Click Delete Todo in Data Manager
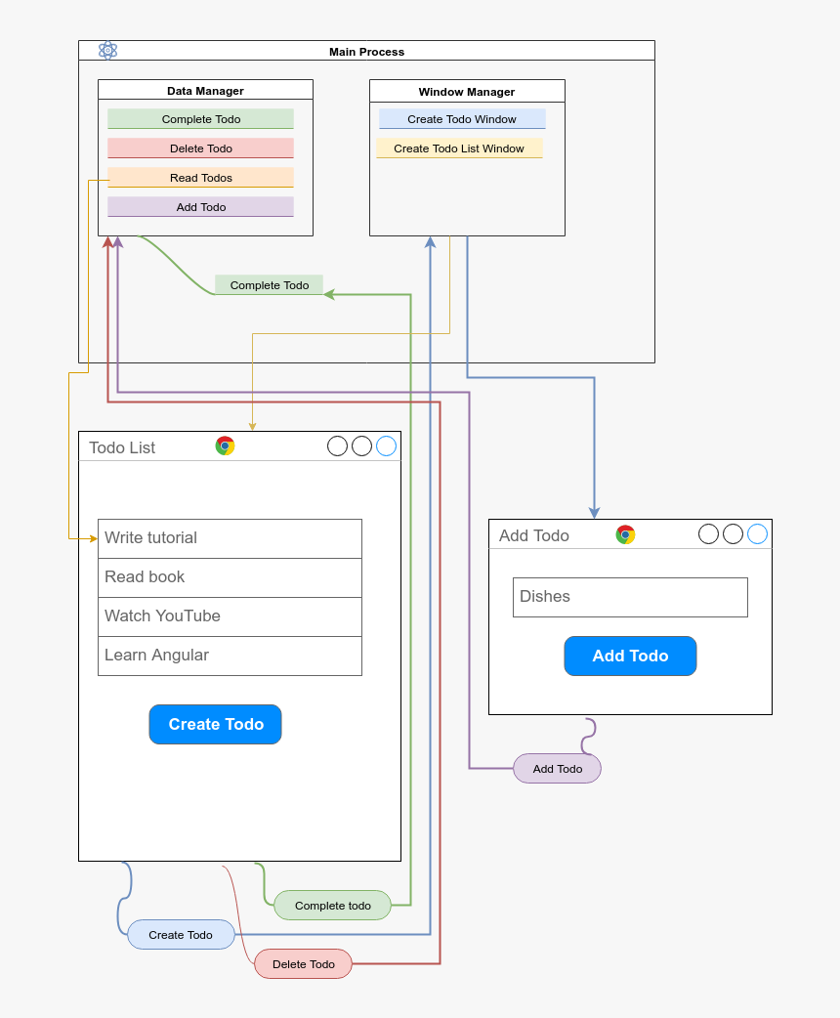Screen dimensions: 840x1018 click(x=200, y=148)
